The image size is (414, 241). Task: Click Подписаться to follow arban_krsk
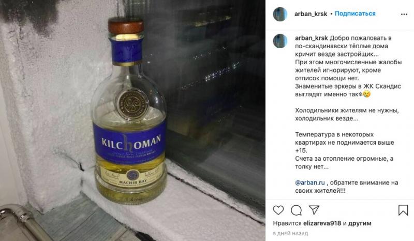tap(355, 13)
